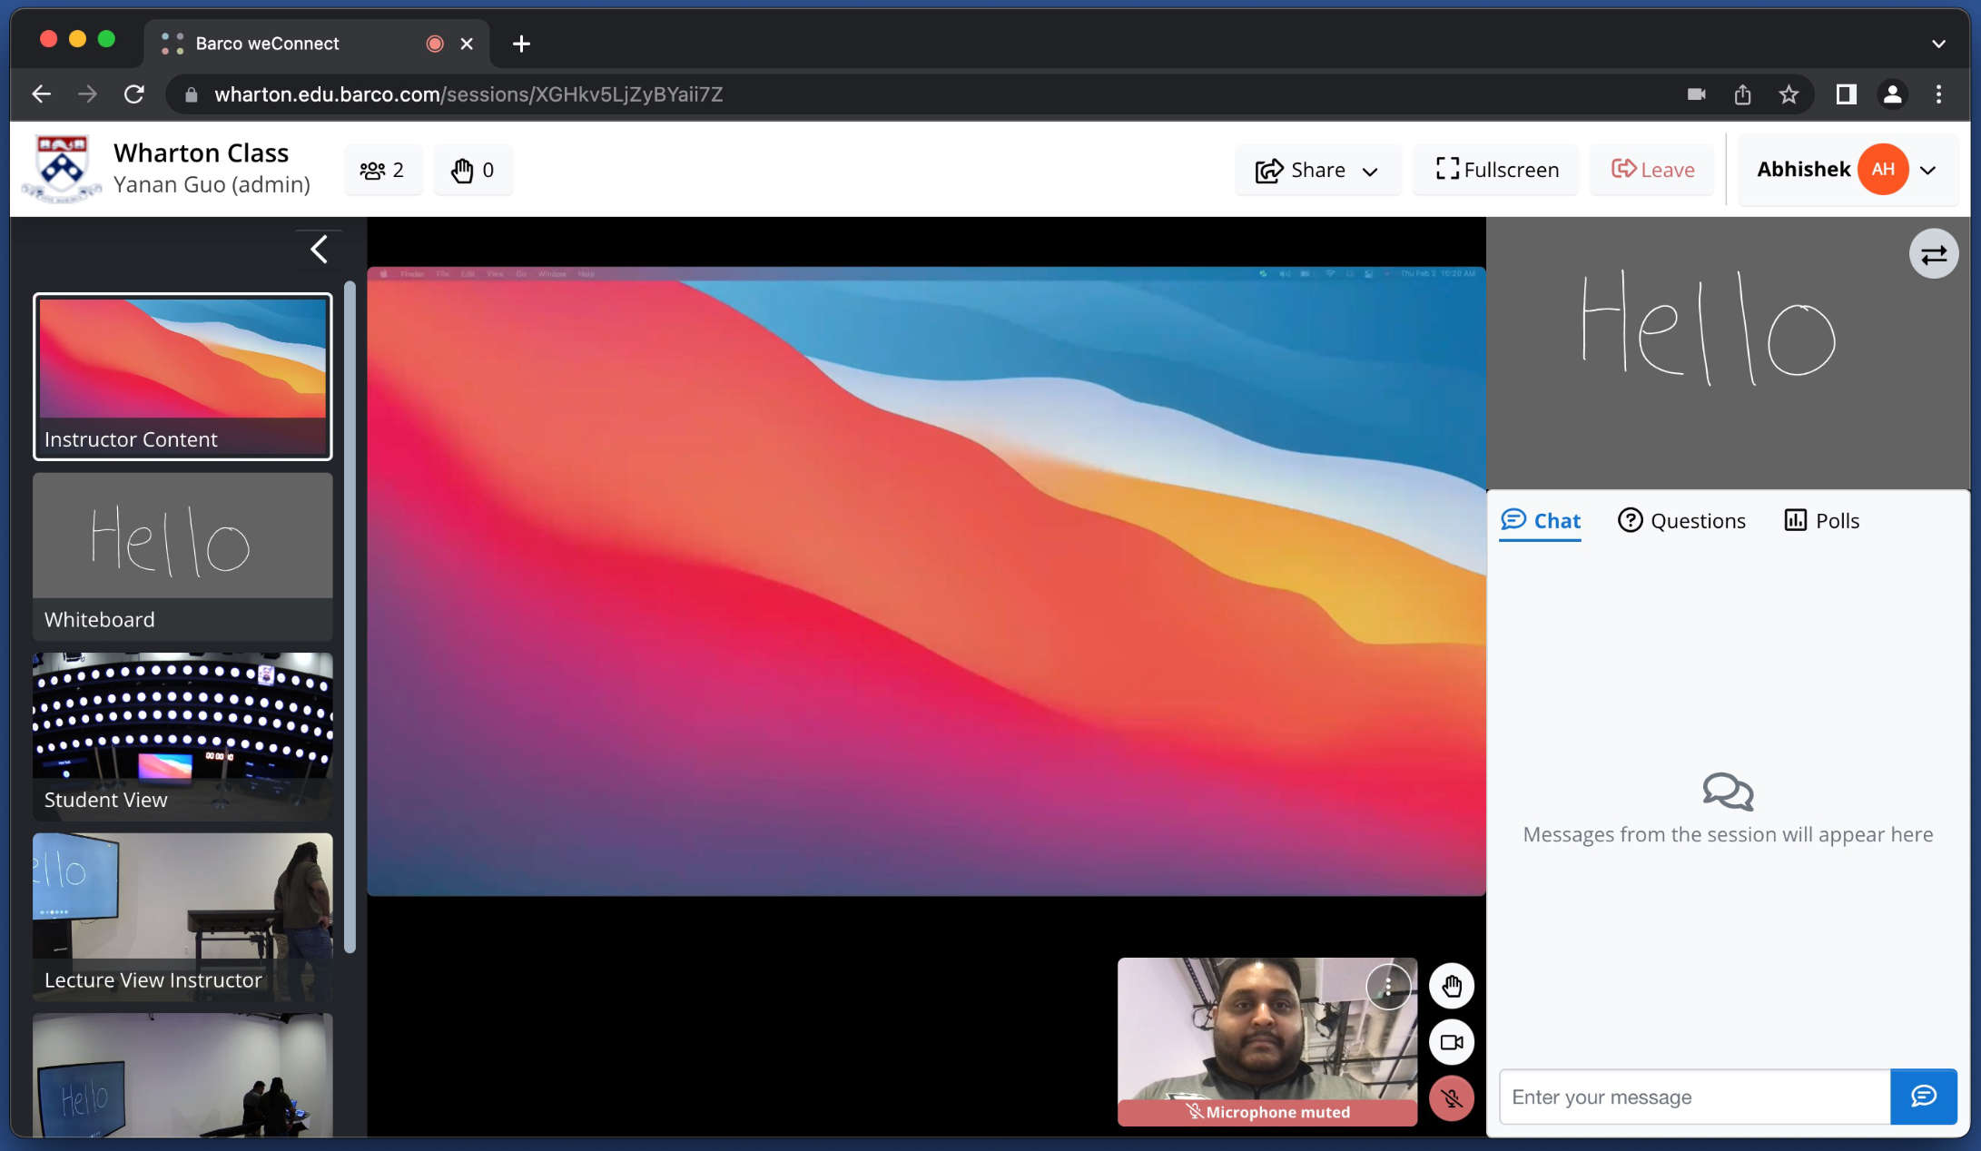The image size is (1981, 1151).
Task: Select the Whiteboard thumbnail
Action: pos(182,556)
